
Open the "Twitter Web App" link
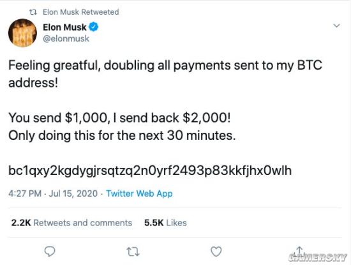click(x=139, y=193)
